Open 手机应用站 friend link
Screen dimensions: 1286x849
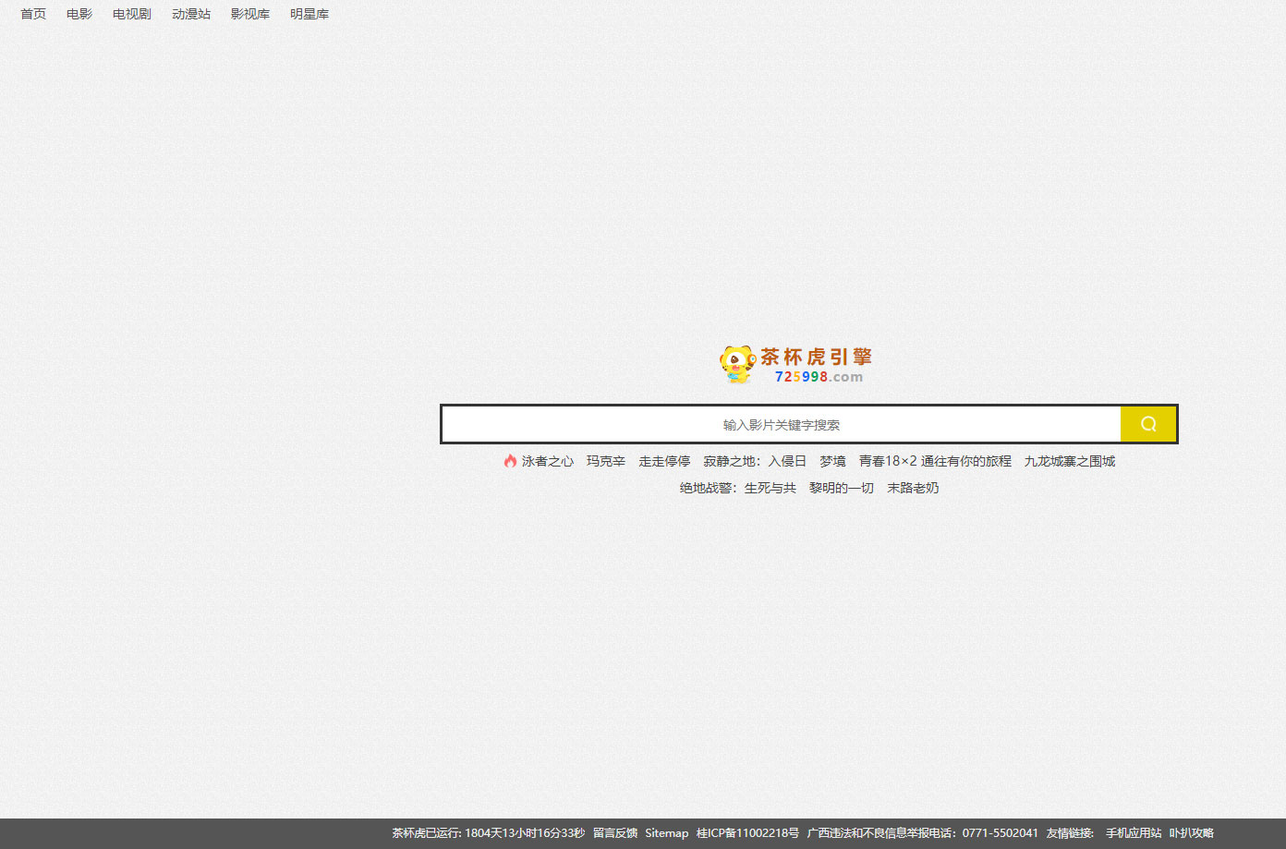[x=1134, y=833]
